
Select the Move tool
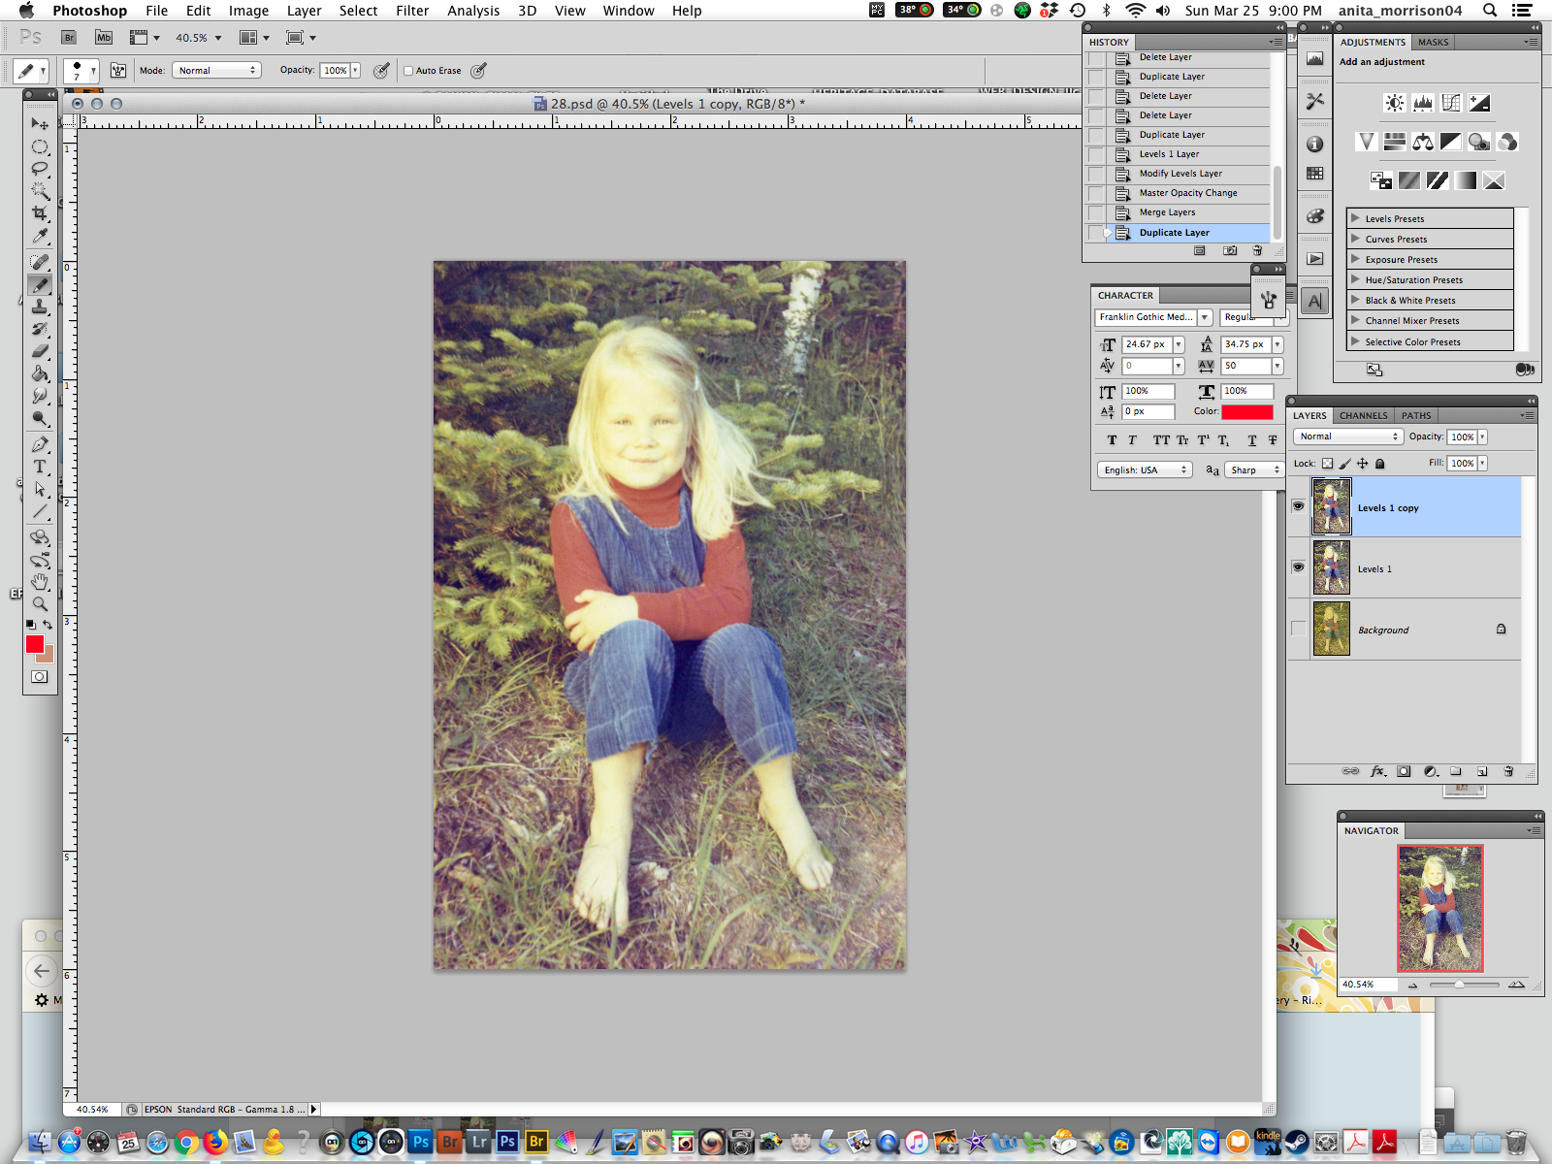pos(40,124)
